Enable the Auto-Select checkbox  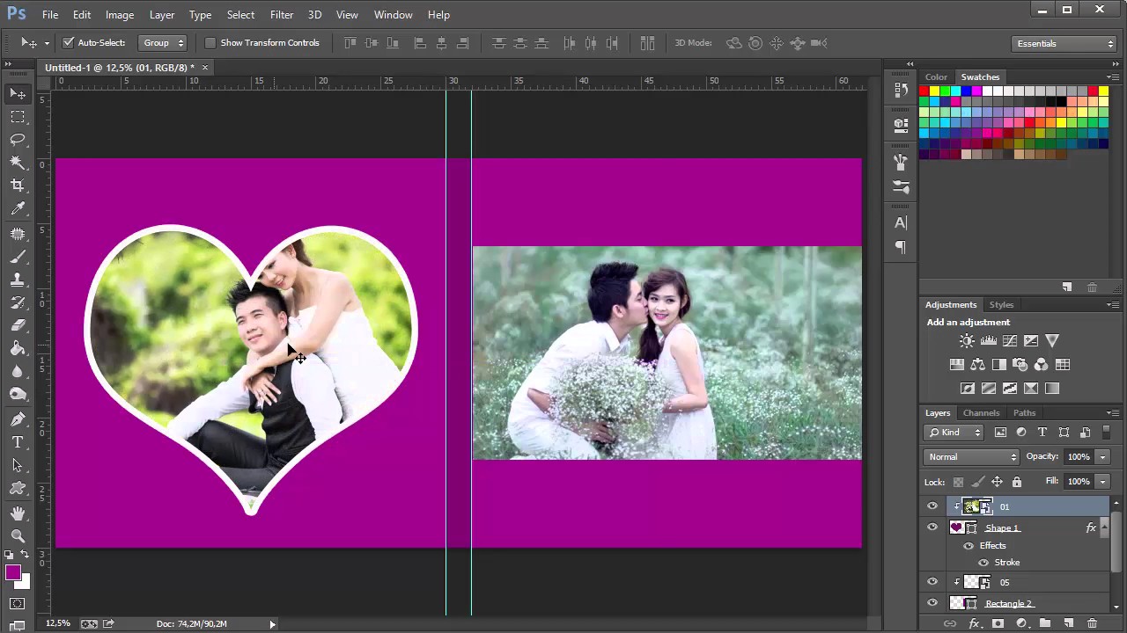coord(69,42)
